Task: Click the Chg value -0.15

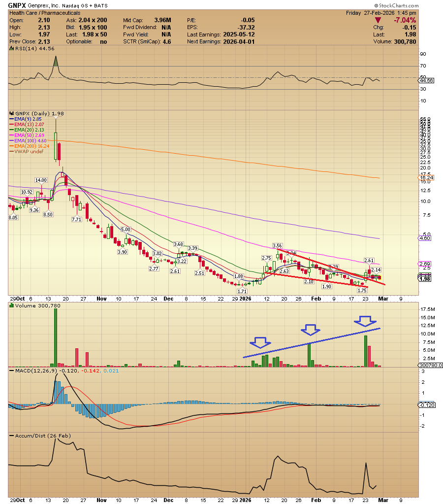Action: [409, 27]
